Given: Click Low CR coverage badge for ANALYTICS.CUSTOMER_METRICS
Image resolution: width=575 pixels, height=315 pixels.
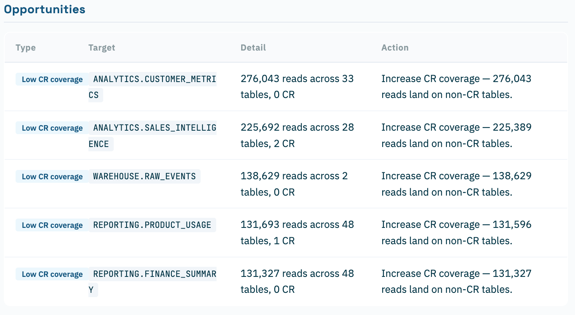Looking at the screenshot, I should click(x=52, y=79).
